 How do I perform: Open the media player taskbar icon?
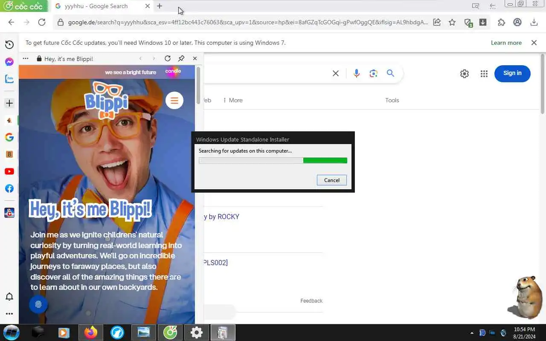(64, 332)
